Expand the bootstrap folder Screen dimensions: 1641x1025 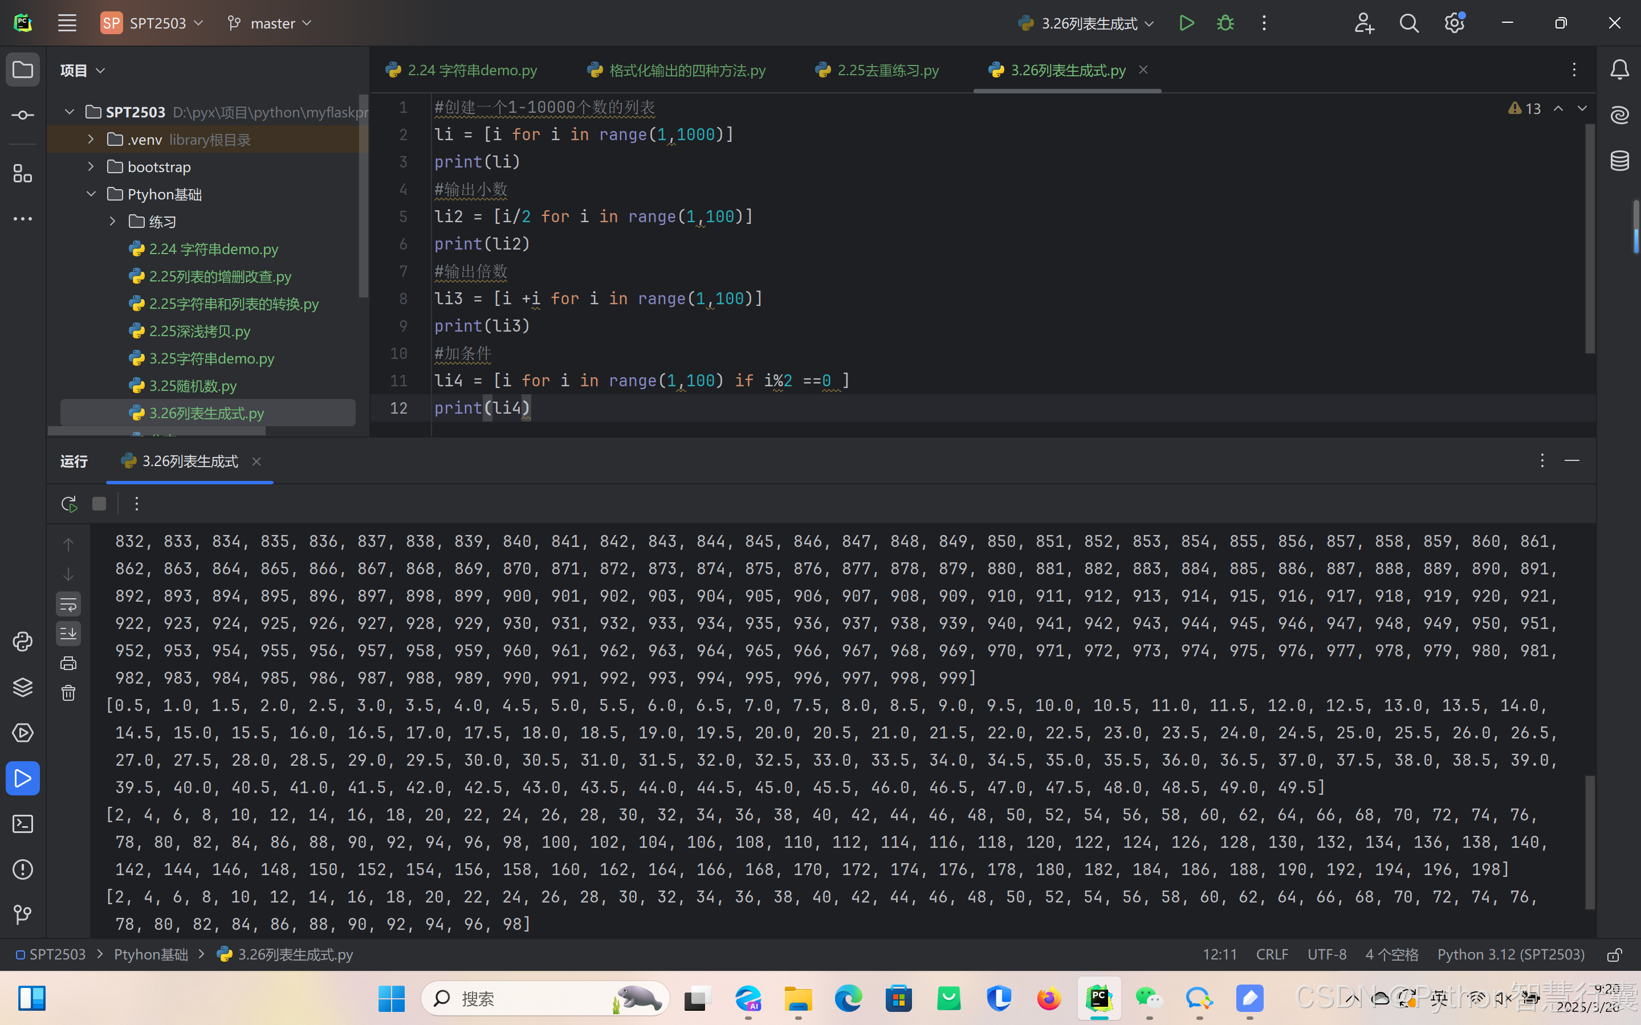click(x=91, y=167)
